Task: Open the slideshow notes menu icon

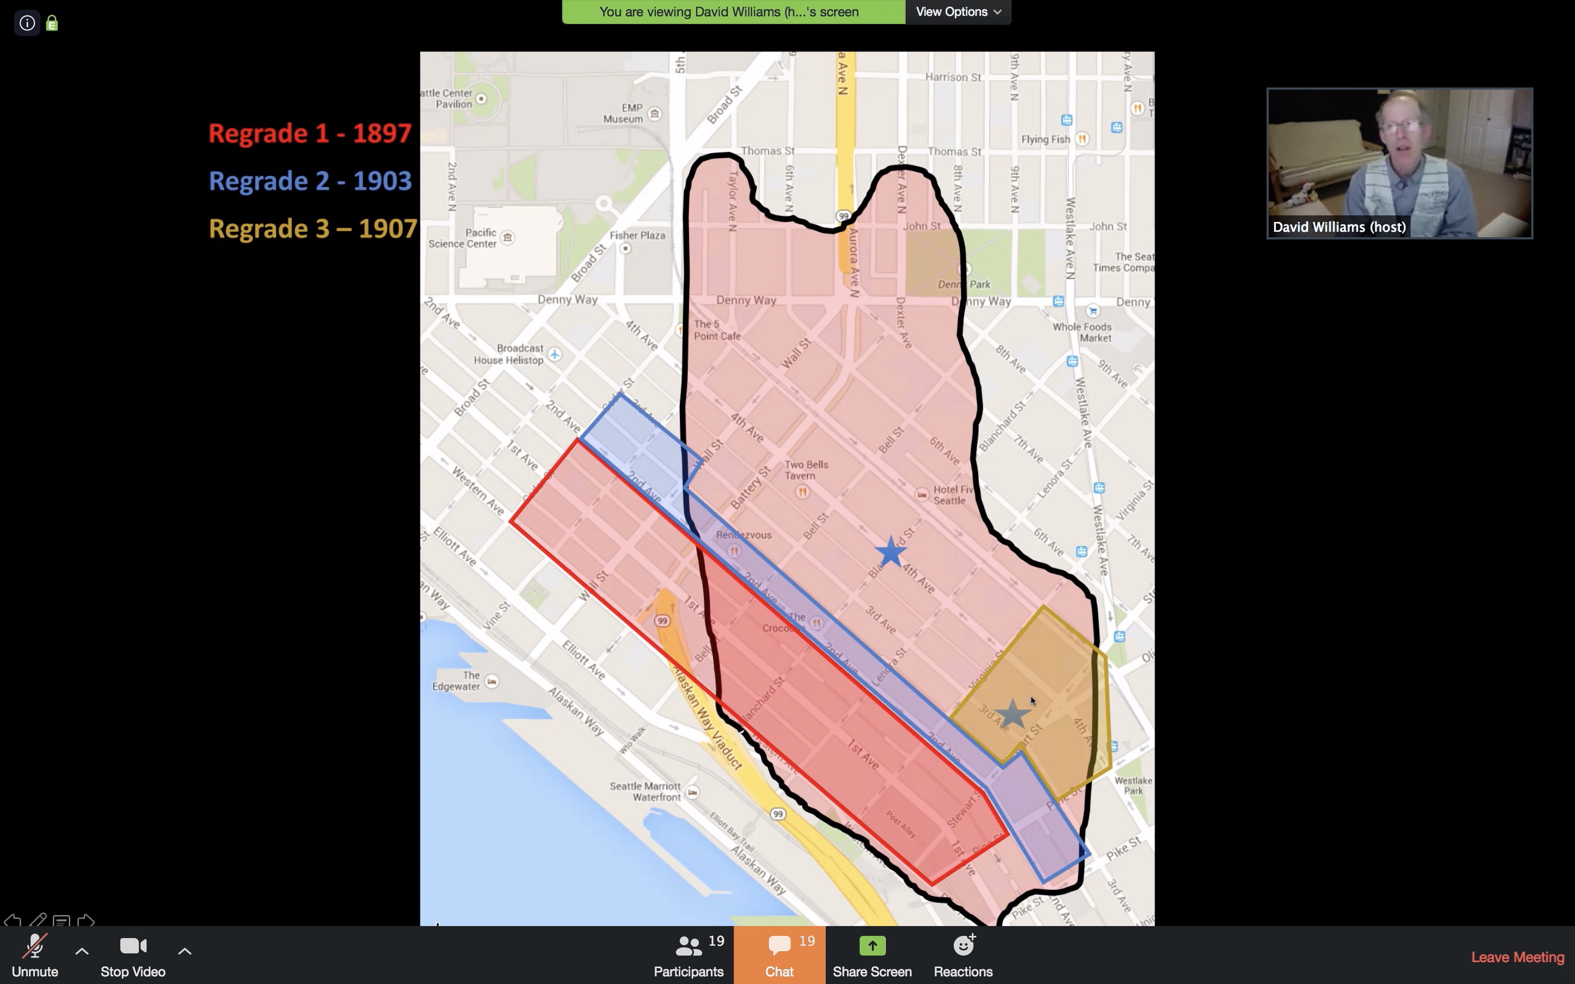Action: [x=62, y=921]
